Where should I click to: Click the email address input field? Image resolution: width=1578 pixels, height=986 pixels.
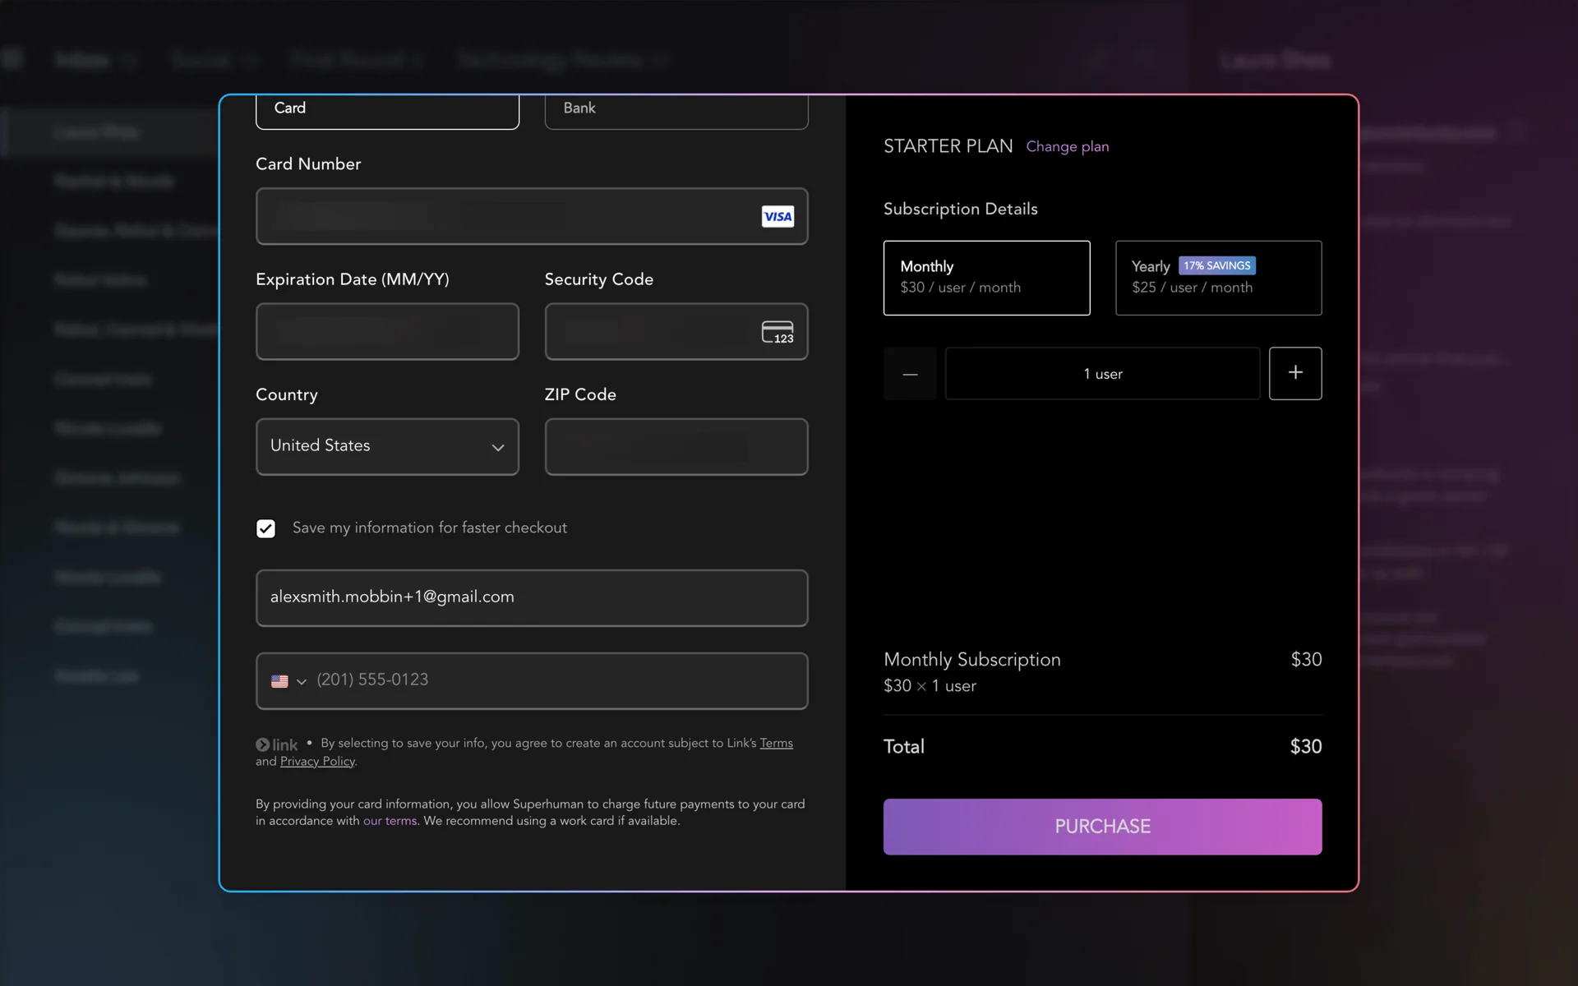click(x=531, y=597)
